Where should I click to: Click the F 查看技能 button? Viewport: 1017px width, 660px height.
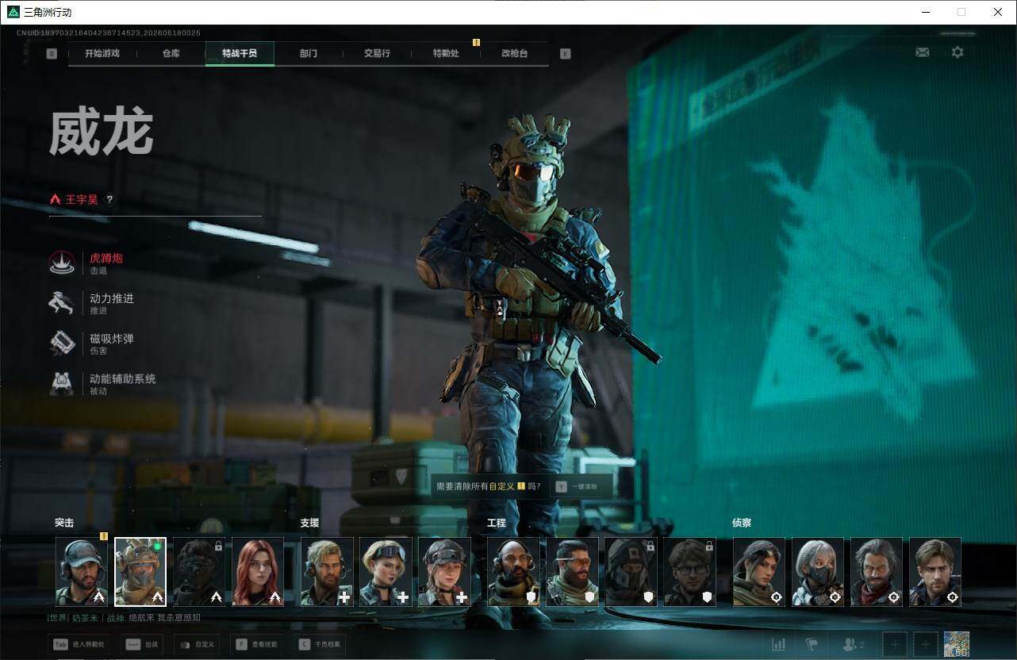pyautogui.click(x=256, y=645)
